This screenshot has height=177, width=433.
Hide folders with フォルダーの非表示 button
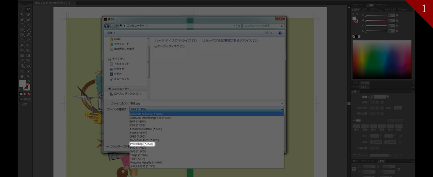(x=118, y=146)
